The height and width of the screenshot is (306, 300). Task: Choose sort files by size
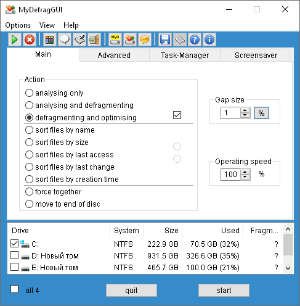coord(57,143)
